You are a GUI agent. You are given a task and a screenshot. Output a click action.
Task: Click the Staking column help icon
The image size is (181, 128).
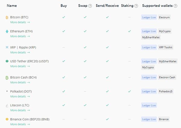136,6
